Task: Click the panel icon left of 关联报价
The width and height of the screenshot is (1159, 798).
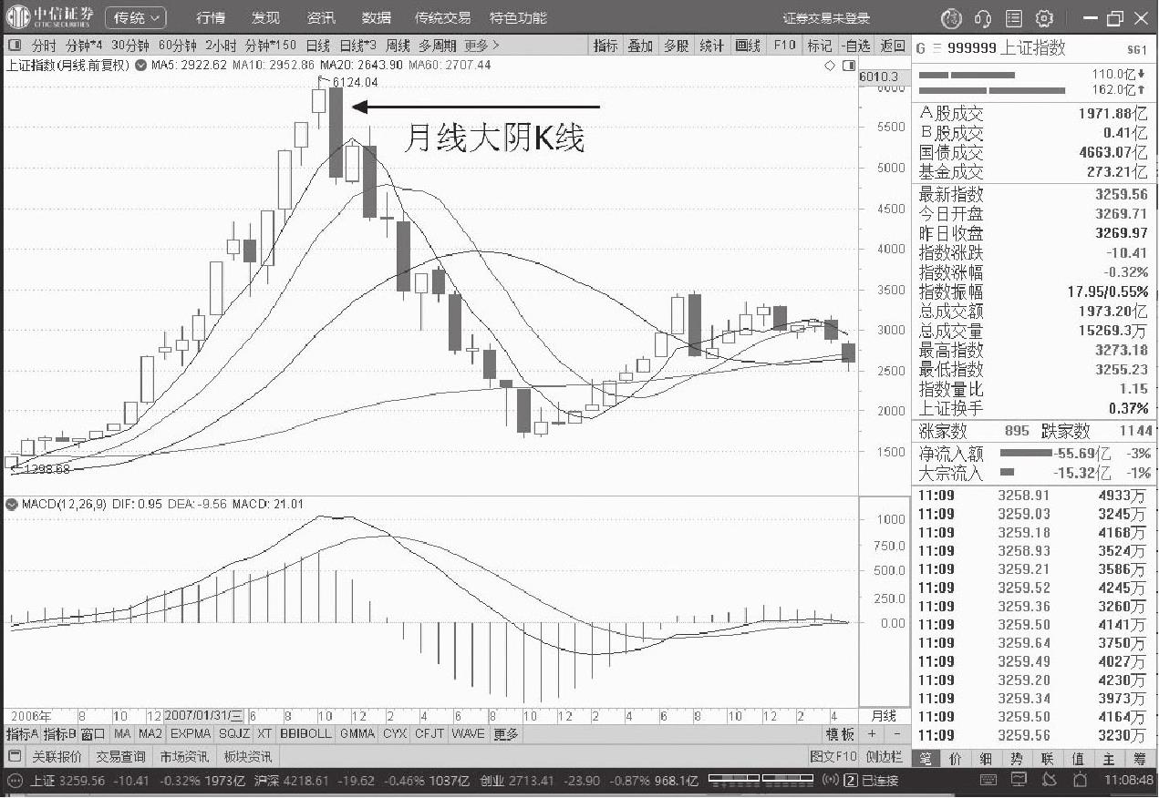Action: pyautogui.click(x=15, y=756)
